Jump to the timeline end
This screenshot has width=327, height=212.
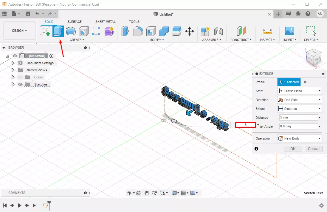[x=35, y=205]
